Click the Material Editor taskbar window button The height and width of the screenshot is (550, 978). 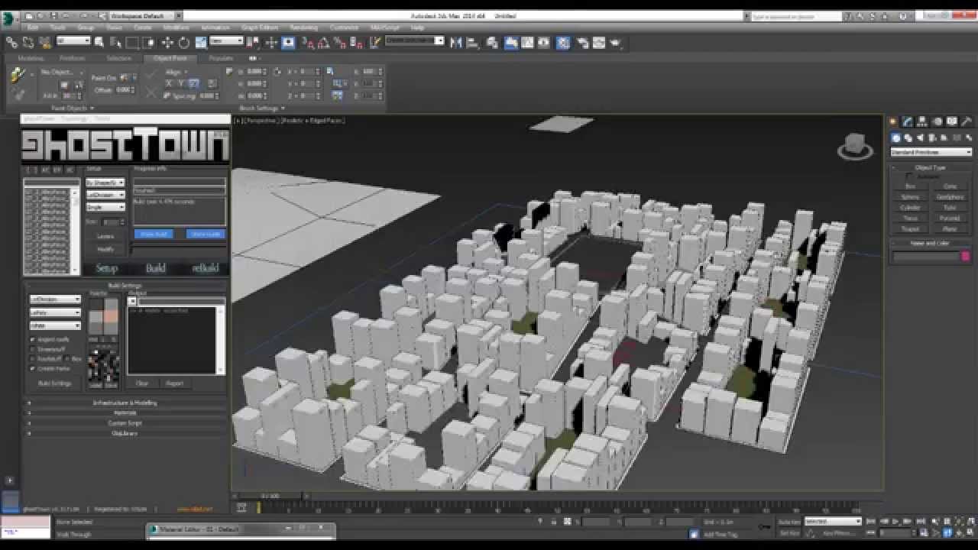click(240, 529)
